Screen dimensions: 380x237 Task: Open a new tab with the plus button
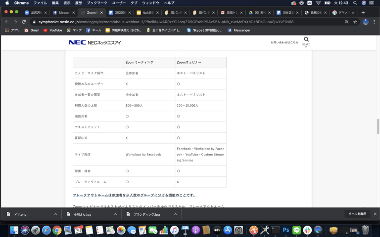click(363, 12)
